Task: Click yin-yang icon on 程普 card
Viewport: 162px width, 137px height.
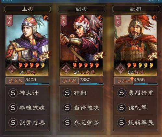Action: point(155,17)
